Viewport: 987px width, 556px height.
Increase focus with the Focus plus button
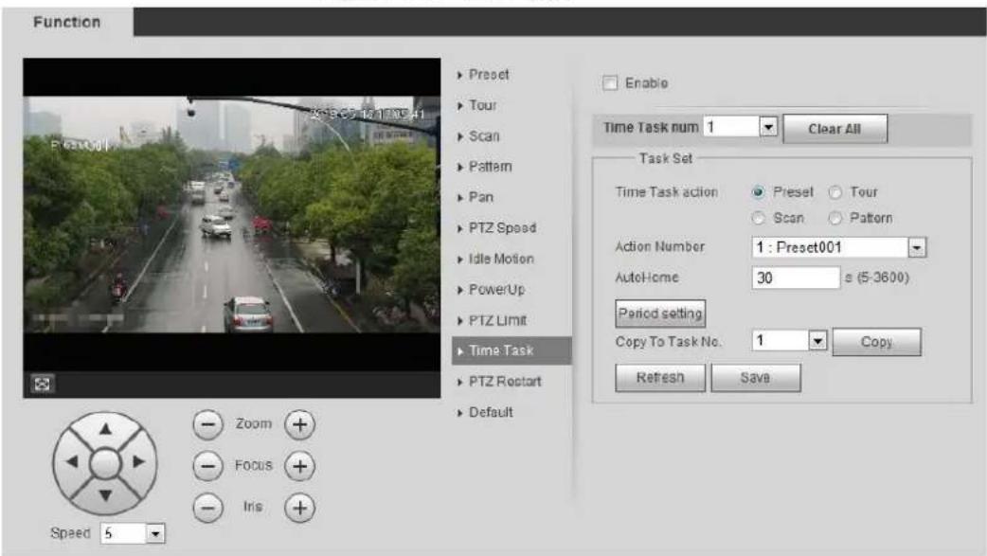(299, 466)
